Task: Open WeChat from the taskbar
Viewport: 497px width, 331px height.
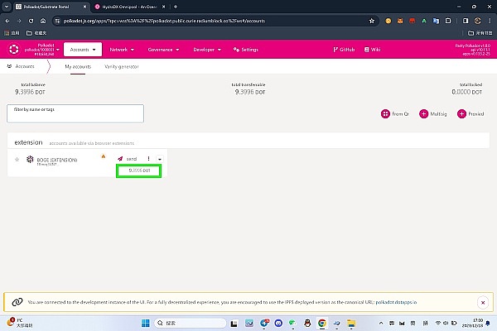Action: tap(292, 323)
